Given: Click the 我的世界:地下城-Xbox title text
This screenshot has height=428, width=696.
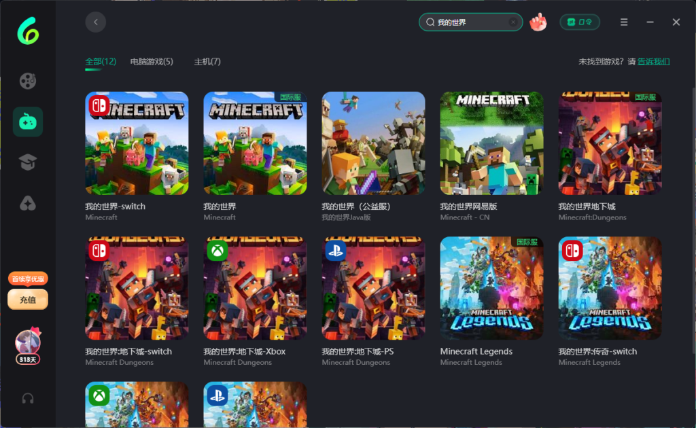Looking at the screenshot, I should [245, 351].
